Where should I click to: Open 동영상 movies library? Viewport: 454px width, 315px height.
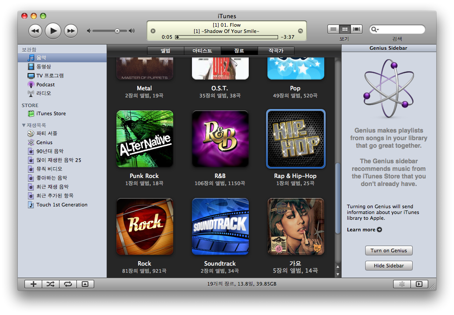[x=62, y=67]
